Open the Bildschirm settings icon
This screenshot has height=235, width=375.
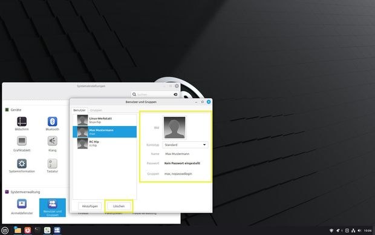pyautogui.click(x=22, y=122)
